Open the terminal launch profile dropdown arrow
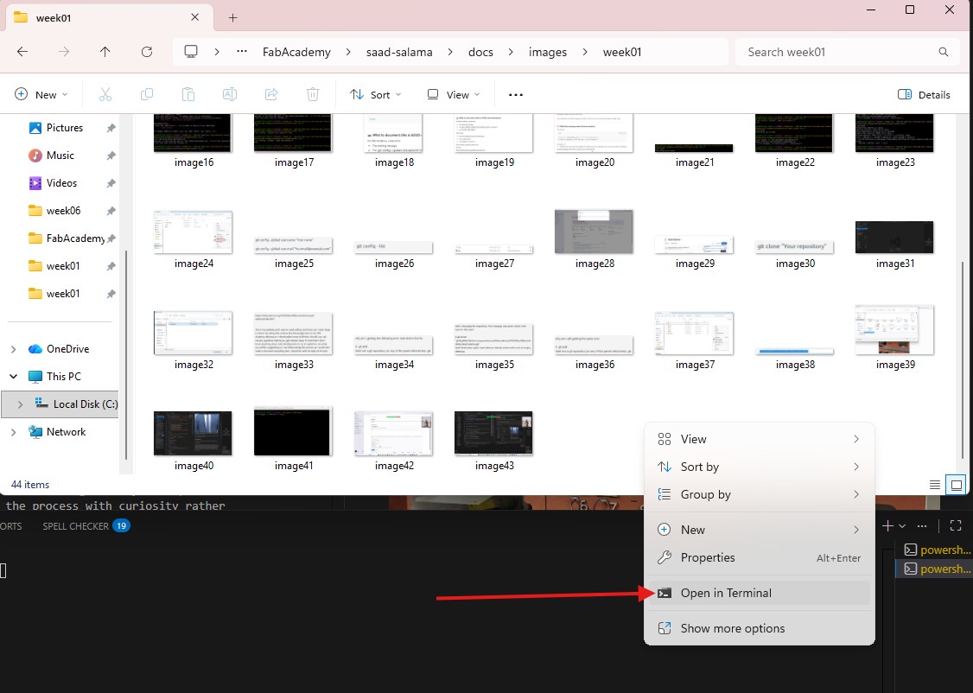Viewport: 973px width, 693px height. 902,526
